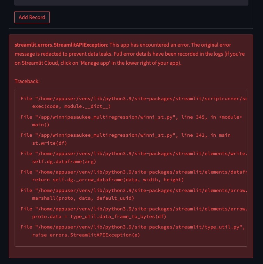263x264 pixels.
Task: Click the elements/write file path line
Action: 134,153
